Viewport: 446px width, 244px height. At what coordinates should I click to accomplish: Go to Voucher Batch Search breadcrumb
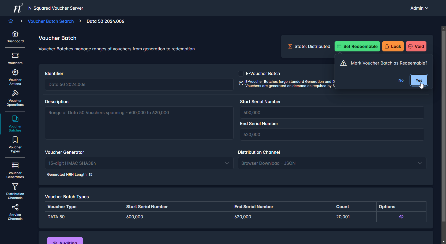[51, 21]
